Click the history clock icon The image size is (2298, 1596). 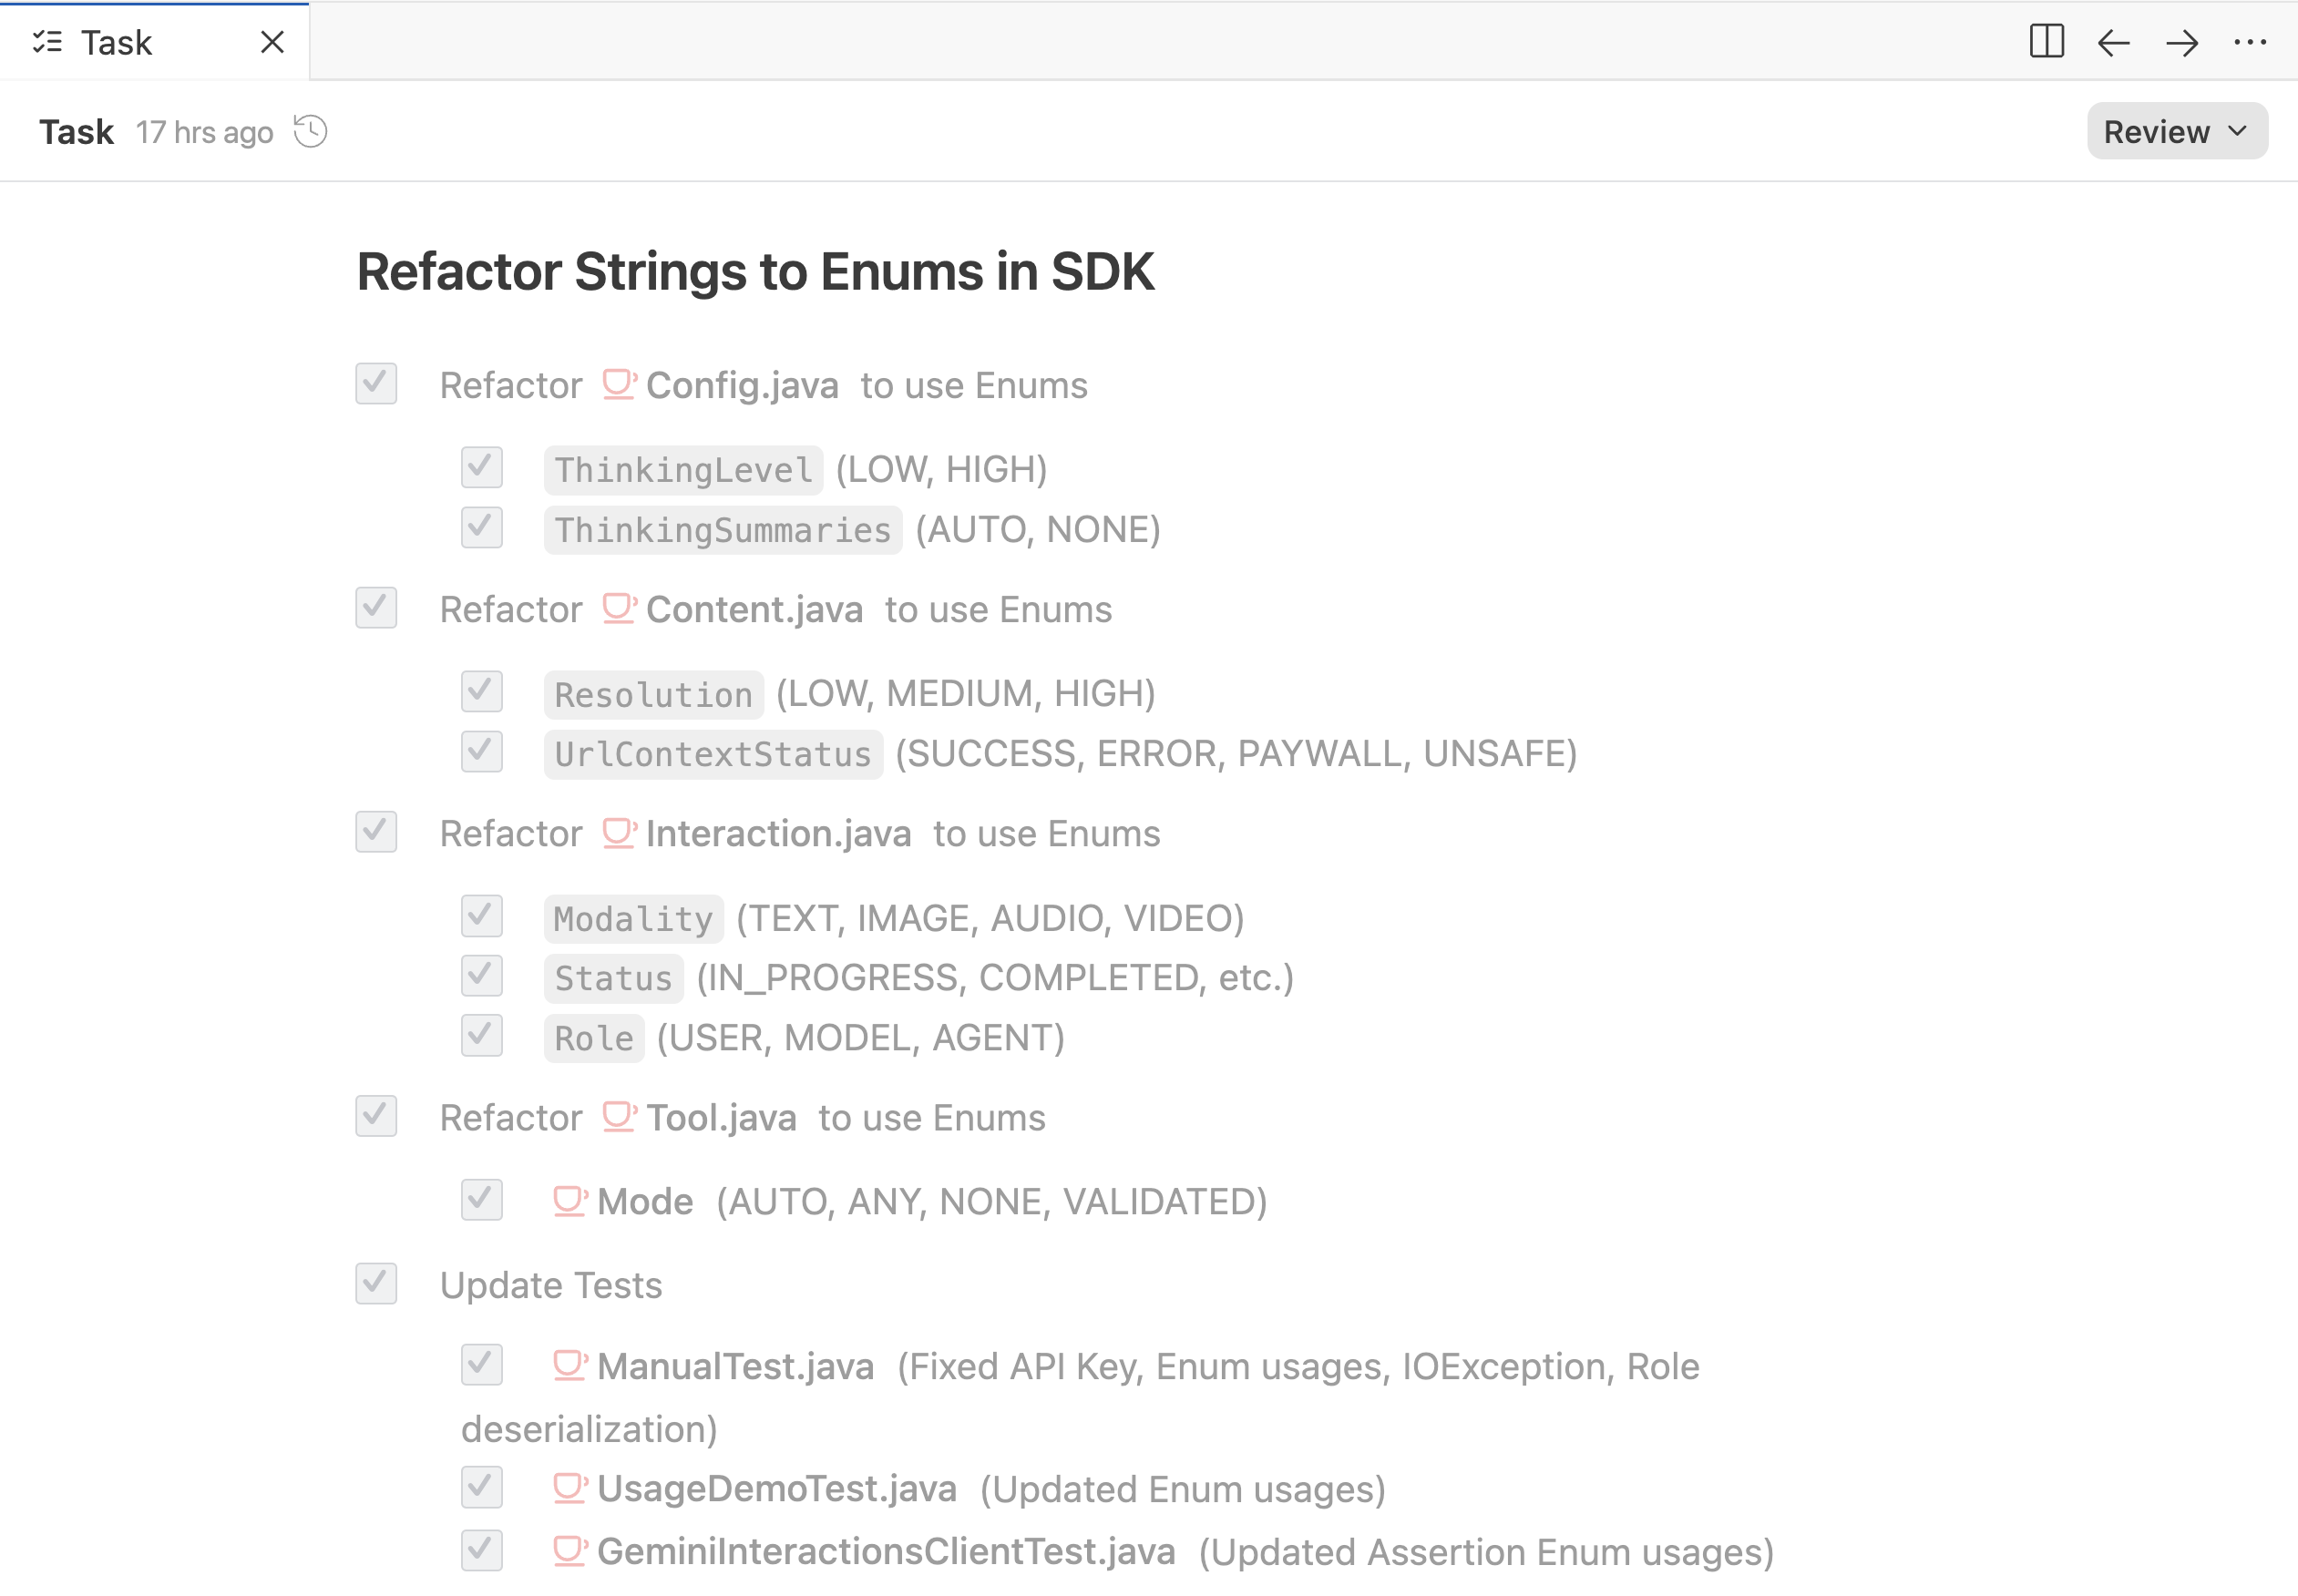tap(310, 131)
